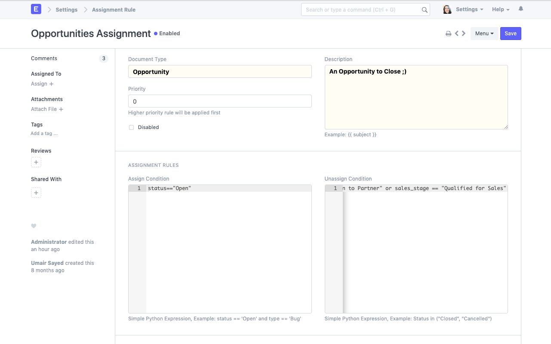Like the document with the heart icon

click(x=34, y=226)
